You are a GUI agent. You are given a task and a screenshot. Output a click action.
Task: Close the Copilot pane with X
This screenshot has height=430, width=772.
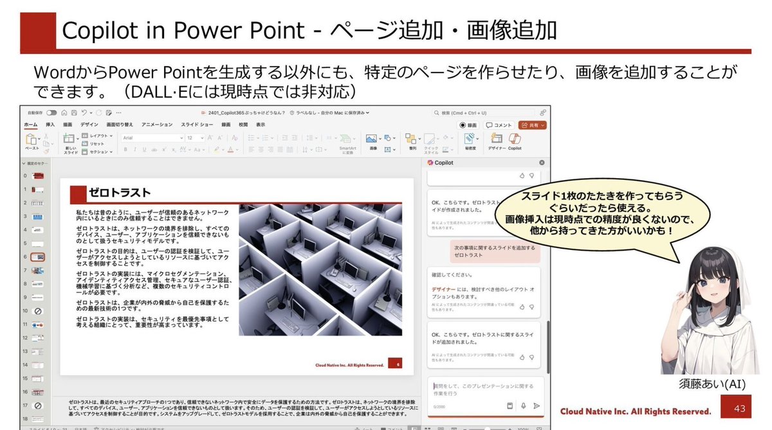point(542,163)
